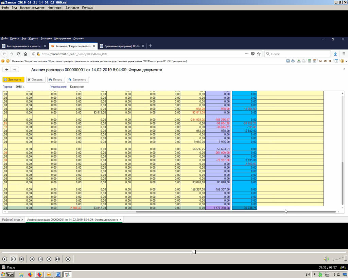The width and height of the screenshot is (348, 278).
Task: Expand the 1C info icon dropdown arrow
Action: (346, 61)
